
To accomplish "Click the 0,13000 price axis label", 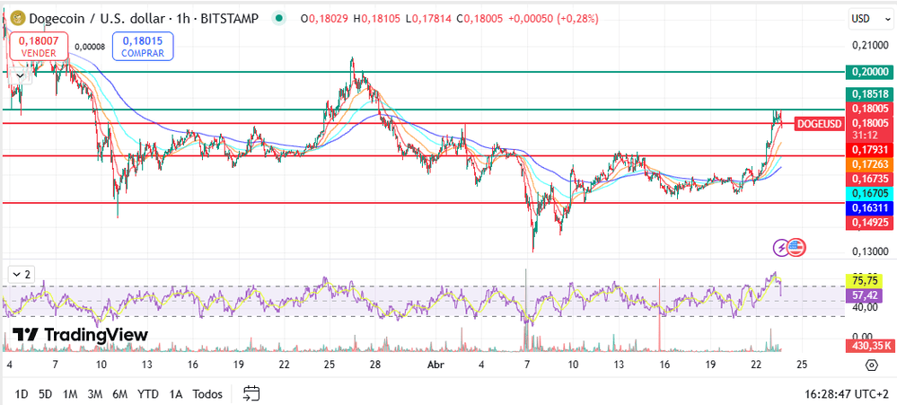I will point(869,251).
